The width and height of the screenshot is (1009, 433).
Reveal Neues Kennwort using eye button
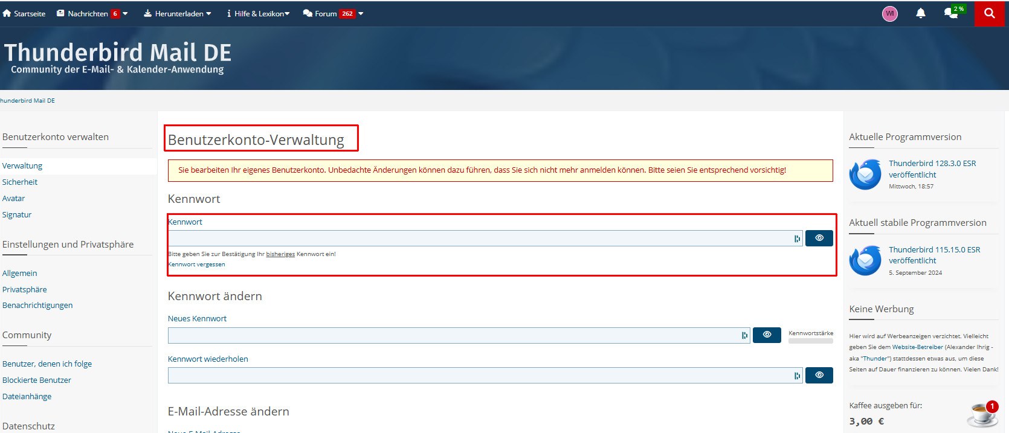click(767, 335)
